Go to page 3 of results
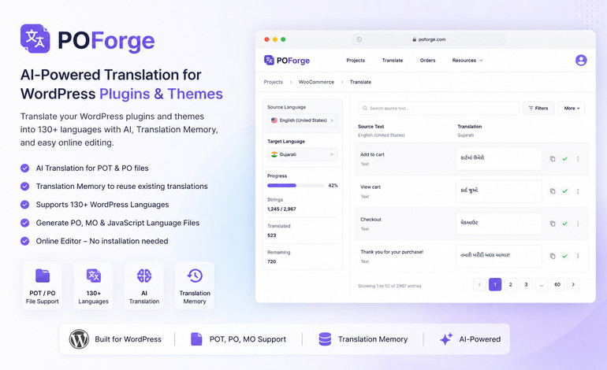Viewport: 607px width, 370px height. tap(526, 284)
